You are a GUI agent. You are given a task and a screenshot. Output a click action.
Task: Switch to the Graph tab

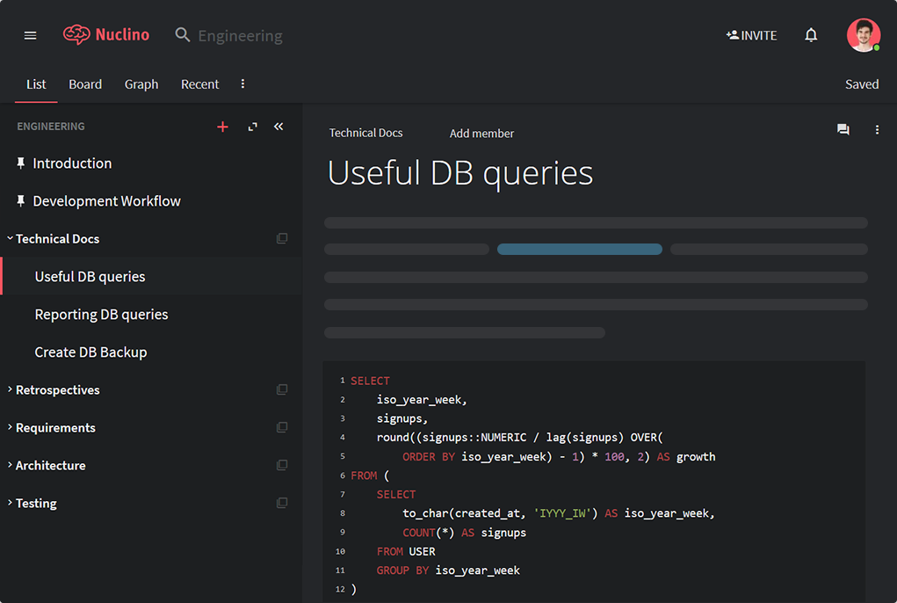(x=141, y=84)
